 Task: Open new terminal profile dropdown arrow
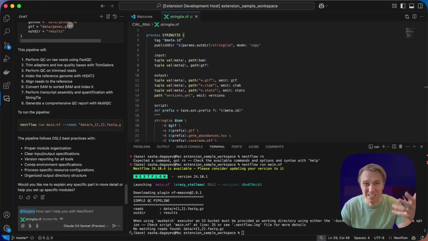point(388,147)
